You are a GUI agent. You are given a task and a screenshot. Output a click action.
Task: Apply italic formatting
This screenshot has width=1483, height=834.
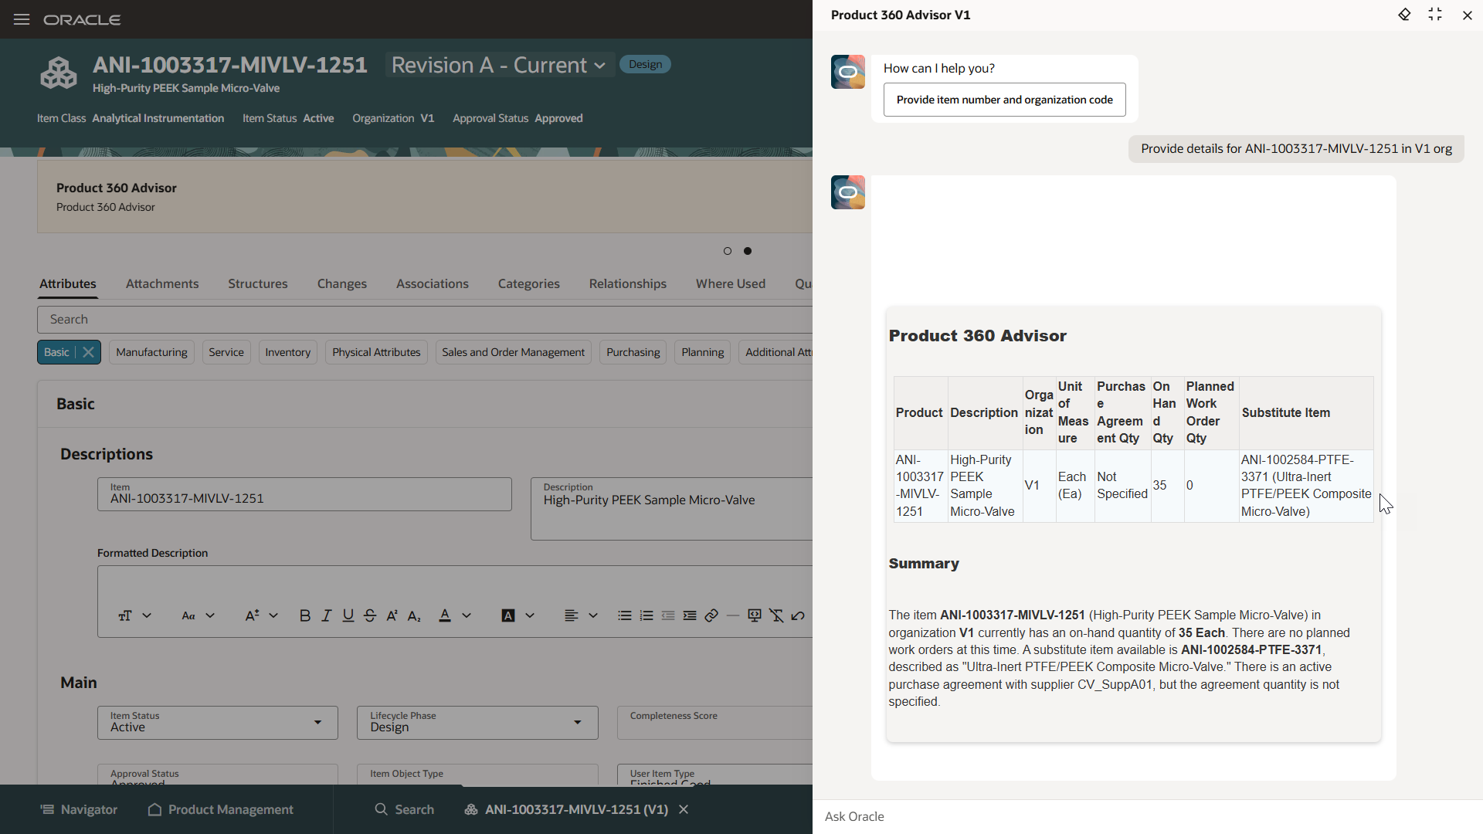tap(327, 615)
